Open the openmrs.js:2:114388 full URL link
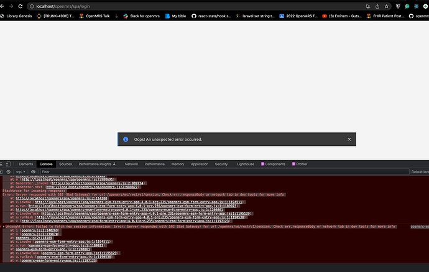Viewport: 429px width, 272px height. 62,198
